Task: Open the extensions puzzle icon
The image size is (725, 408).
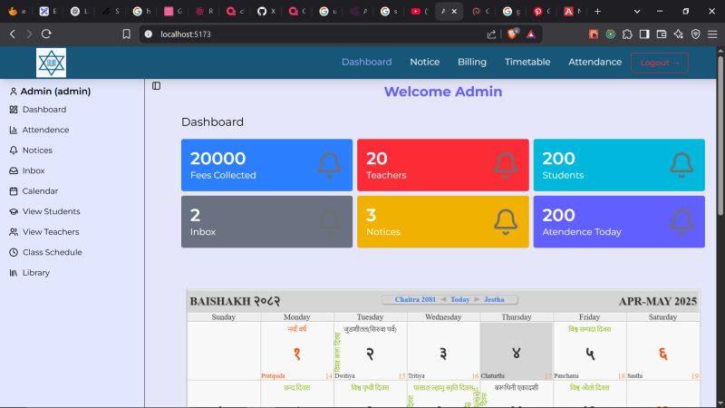Action: [627, 34]
